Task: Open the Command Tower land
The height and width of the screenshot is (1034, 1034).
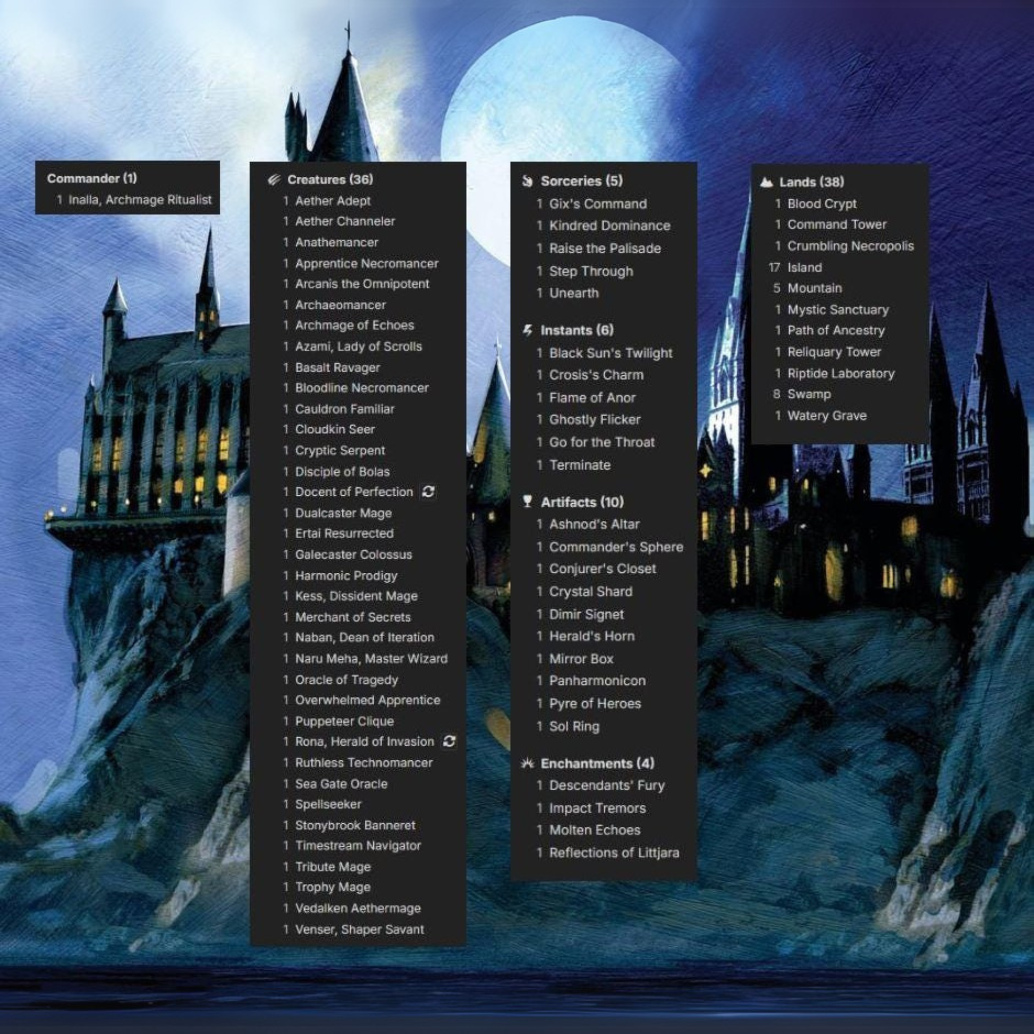Action: [x=836, y=224]
